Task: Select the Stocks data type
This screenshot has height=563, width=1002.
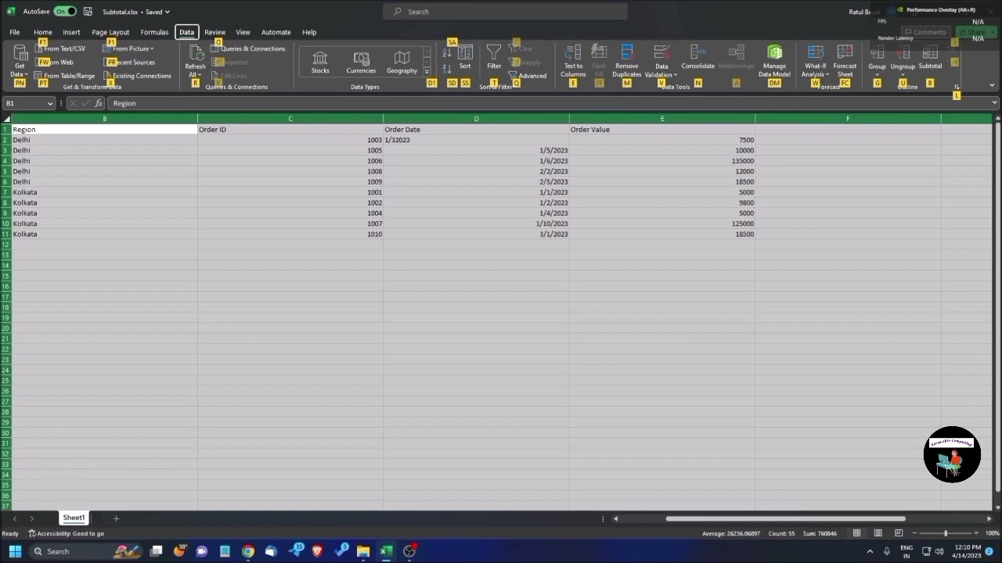Action: point(320,63)
